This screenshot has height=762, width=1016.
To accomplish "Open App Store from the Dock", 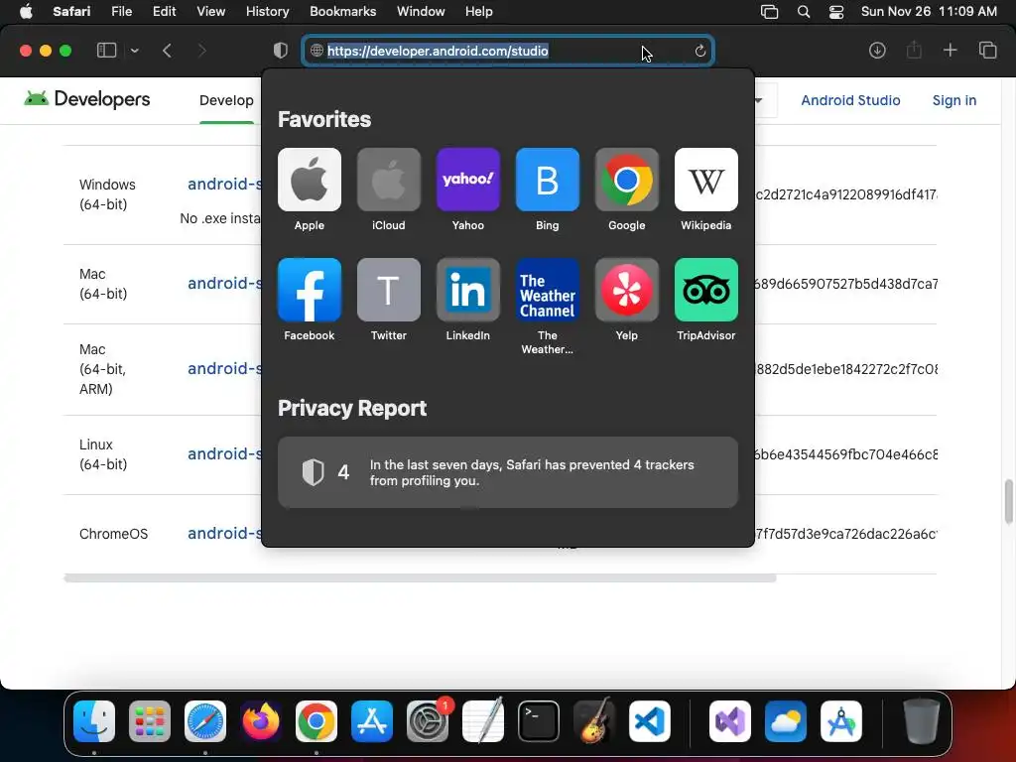I will click(x=372, y=721).
